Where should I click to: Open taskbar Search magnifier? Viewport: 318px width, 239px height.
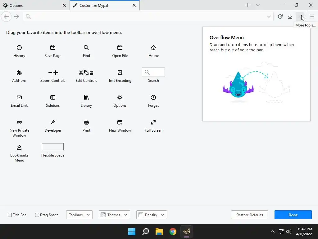pos(146,232)
